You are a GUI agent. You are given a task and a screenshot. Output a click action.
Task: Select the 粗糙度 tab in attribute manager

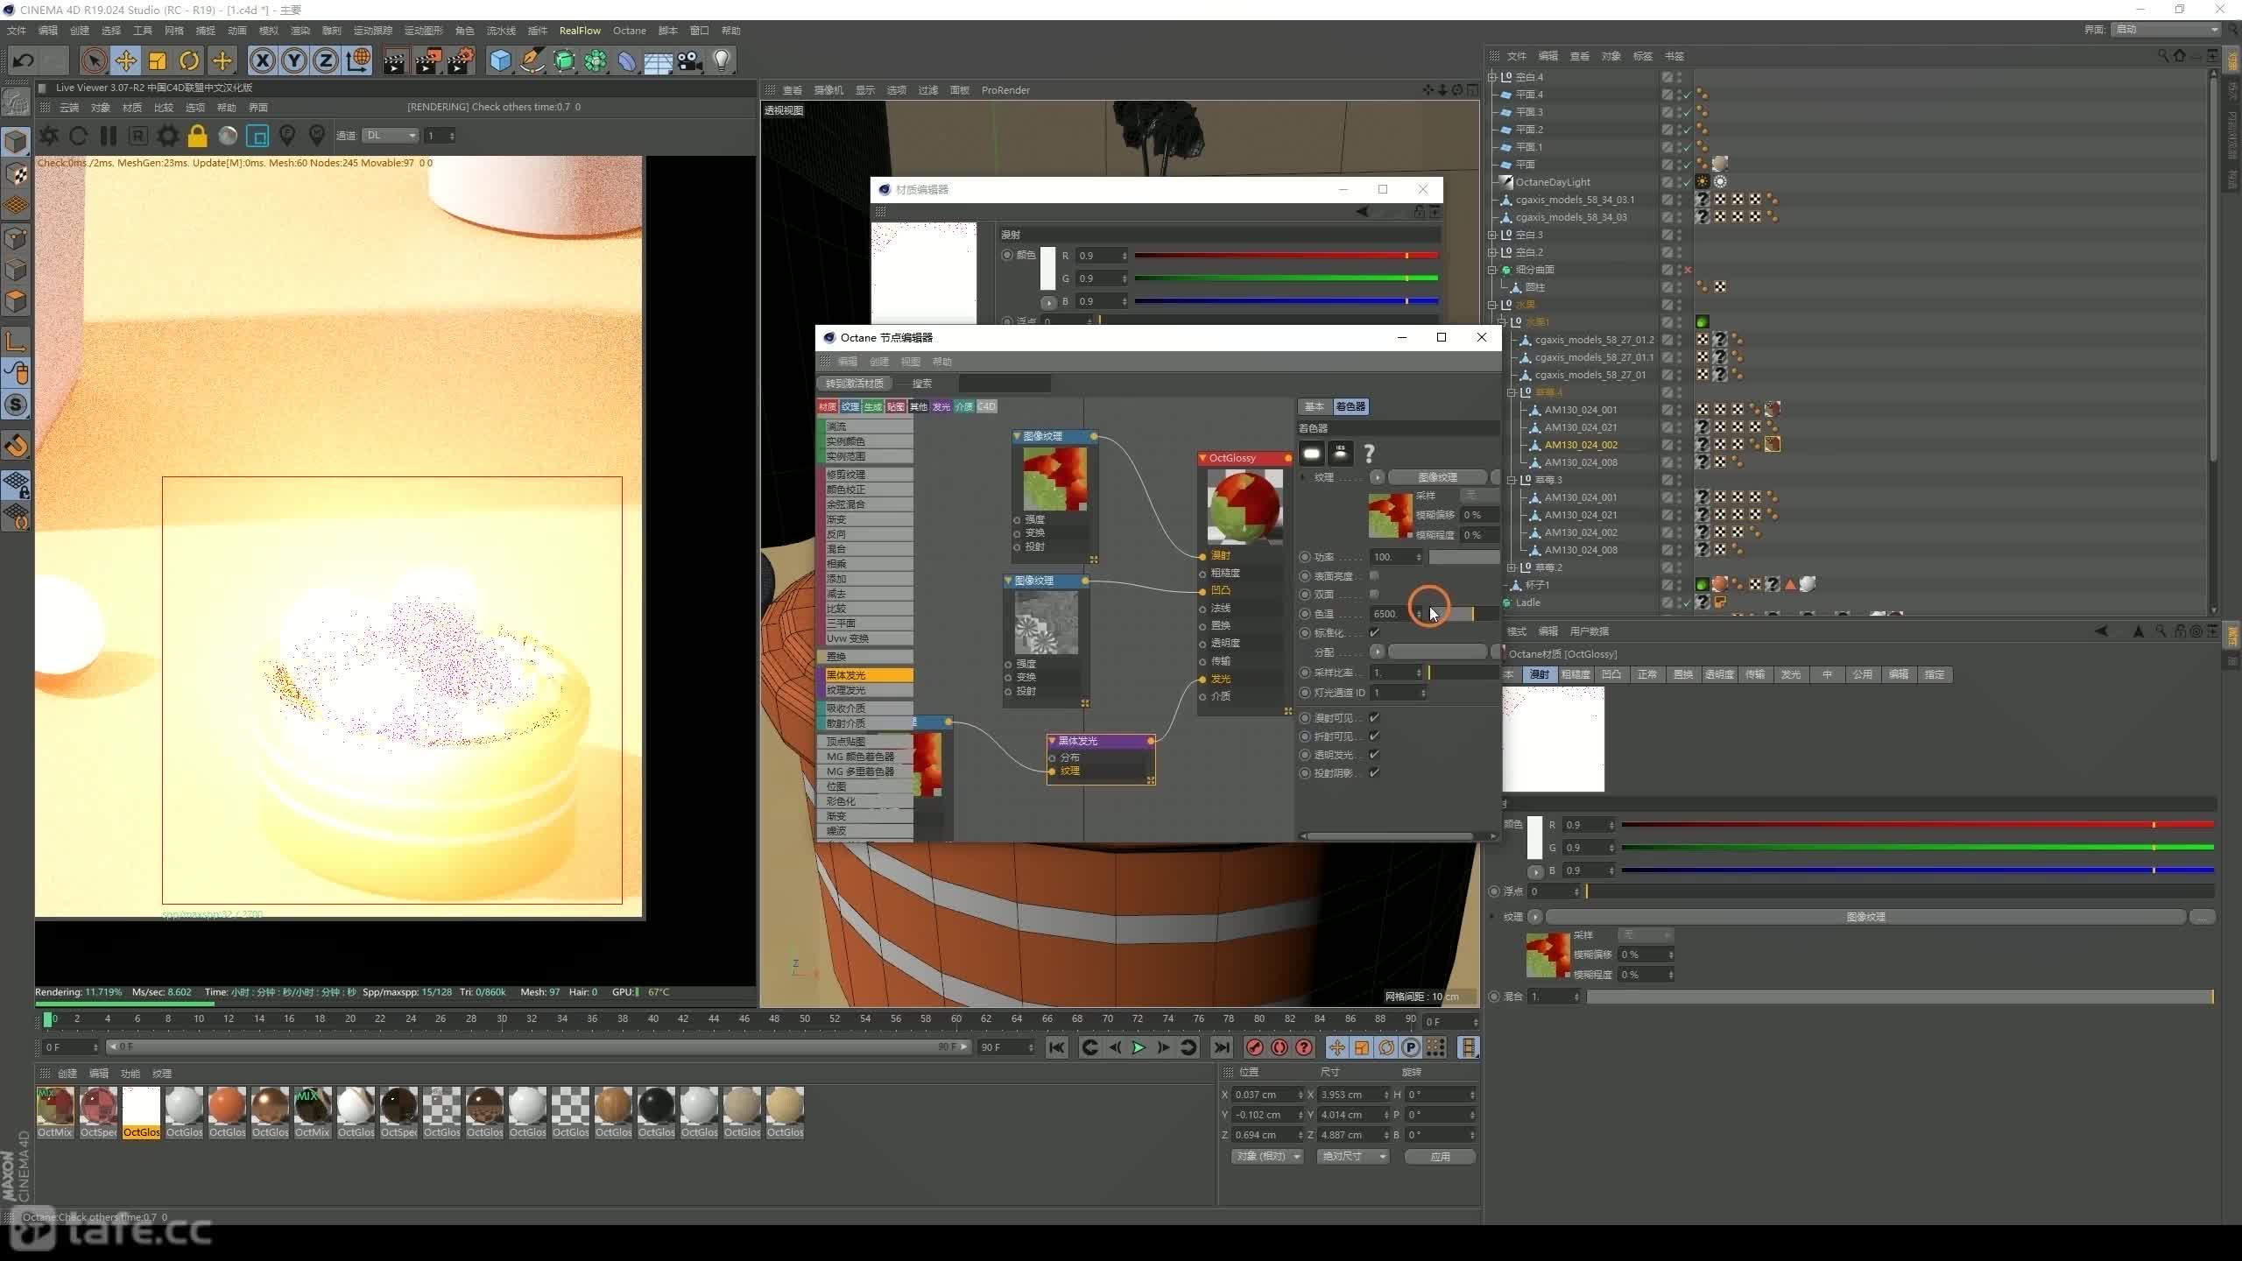tap(1576, 674)
